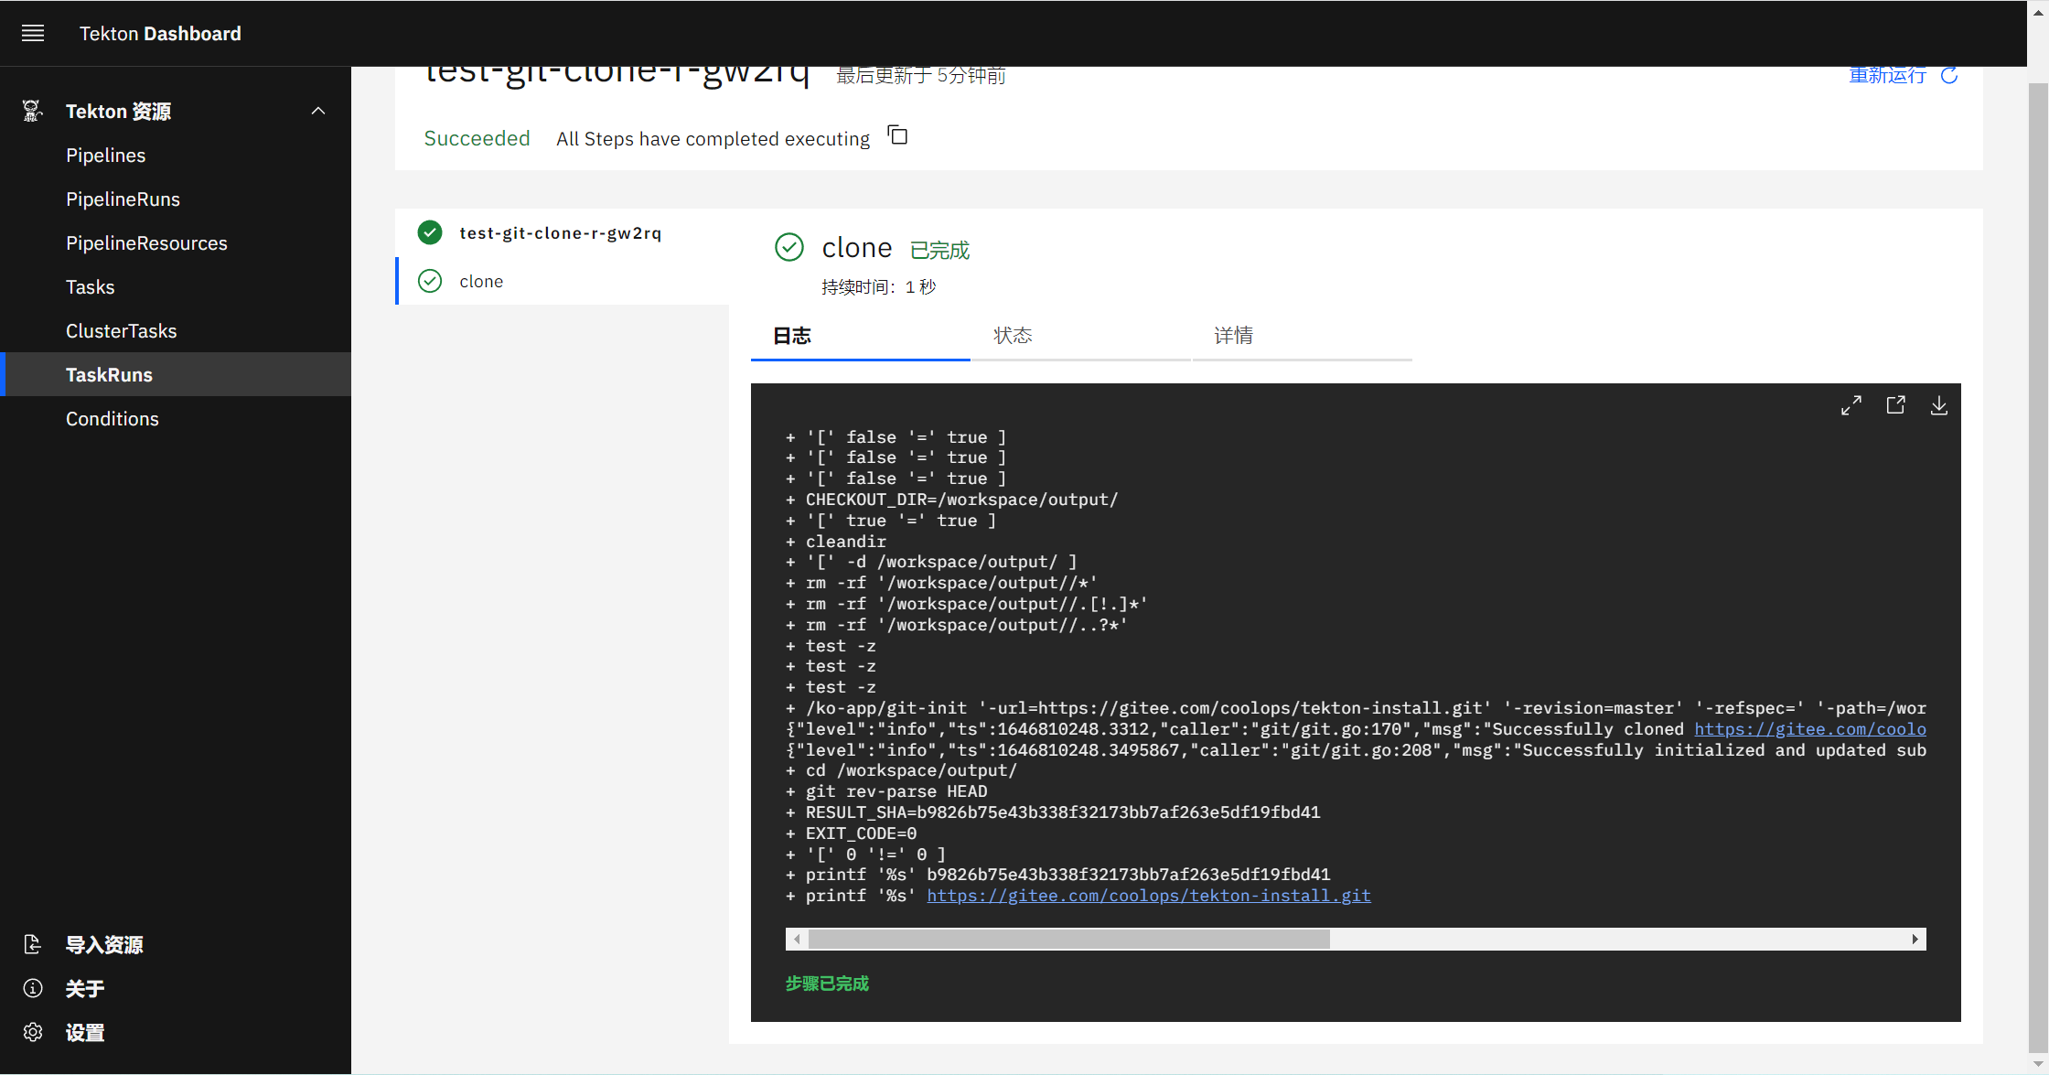Image resolution: width=2049 pixels, height=1075 pixels.
Task: Click Succeeded status text
Action: point(477,138)
